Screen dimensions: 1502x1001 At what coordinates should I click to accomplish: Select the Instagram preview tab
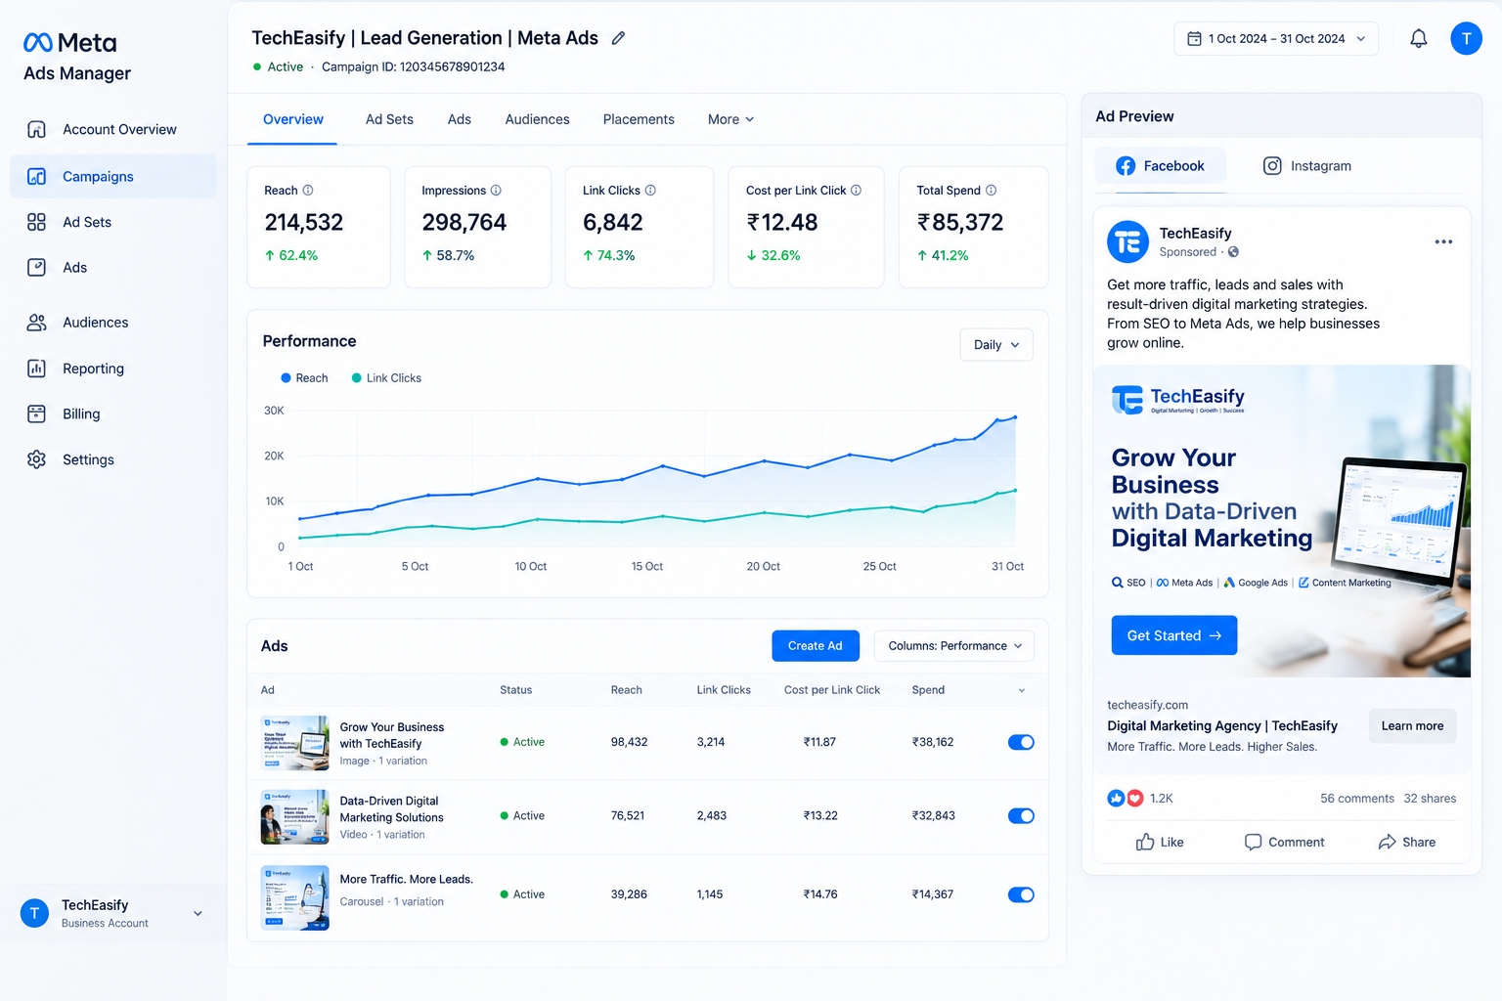coord(1307,166)
